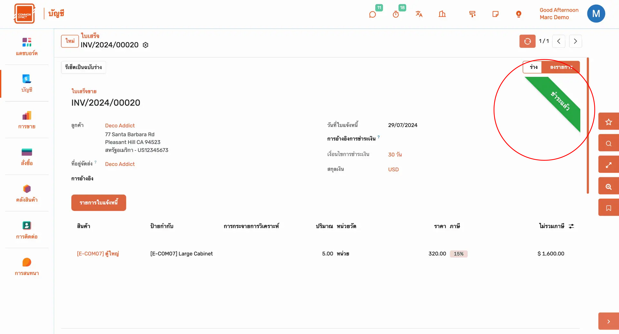Go to next record arrow
This screenshot has width=619, height=334.
click(575, 41)
